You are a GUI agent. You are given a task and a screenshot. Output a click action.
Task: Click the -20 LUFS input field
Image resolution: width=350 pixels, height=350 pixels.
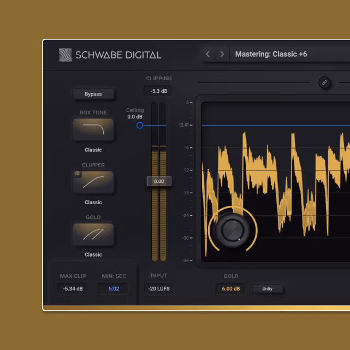click(159, 289)
